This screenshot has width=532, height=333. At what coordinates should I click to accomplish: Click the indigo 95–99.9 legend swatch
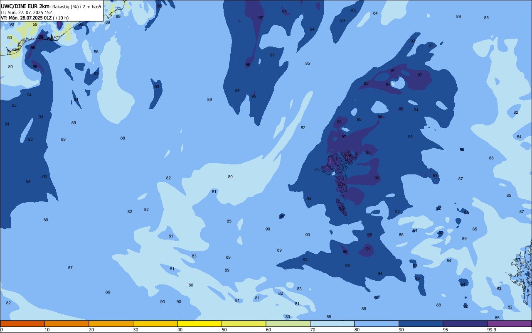click(x=465, y=323)
